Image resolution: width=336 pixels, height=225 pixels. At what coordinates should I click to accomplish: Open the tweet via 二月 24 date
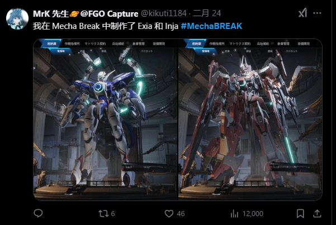pyautogui.click(x=207, y=13)
